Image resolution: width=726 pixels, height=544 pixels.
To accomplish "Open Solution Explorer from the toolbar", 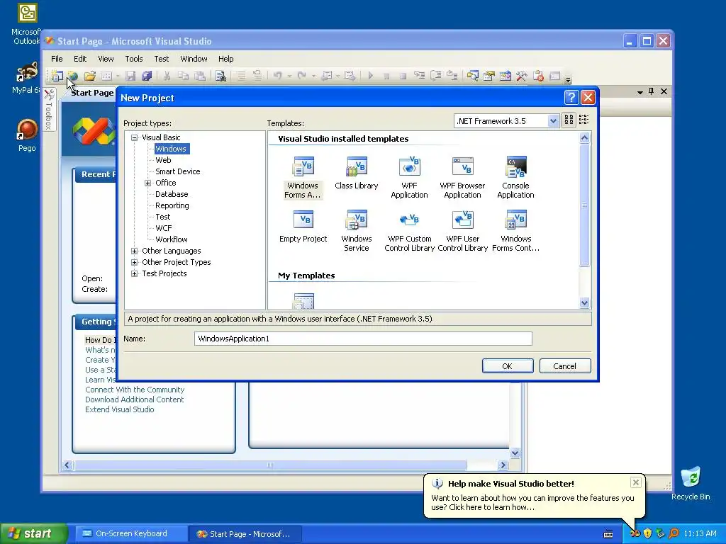I will 472,76.
